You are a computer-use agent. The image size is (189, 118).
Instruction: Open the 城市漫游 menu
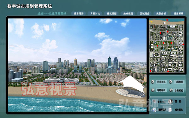click(78, 14)
